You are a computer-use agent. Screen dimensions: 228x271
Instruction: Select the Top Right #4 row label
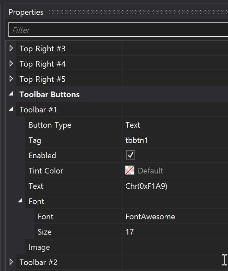pyautogui.click(x=42, y=64)
